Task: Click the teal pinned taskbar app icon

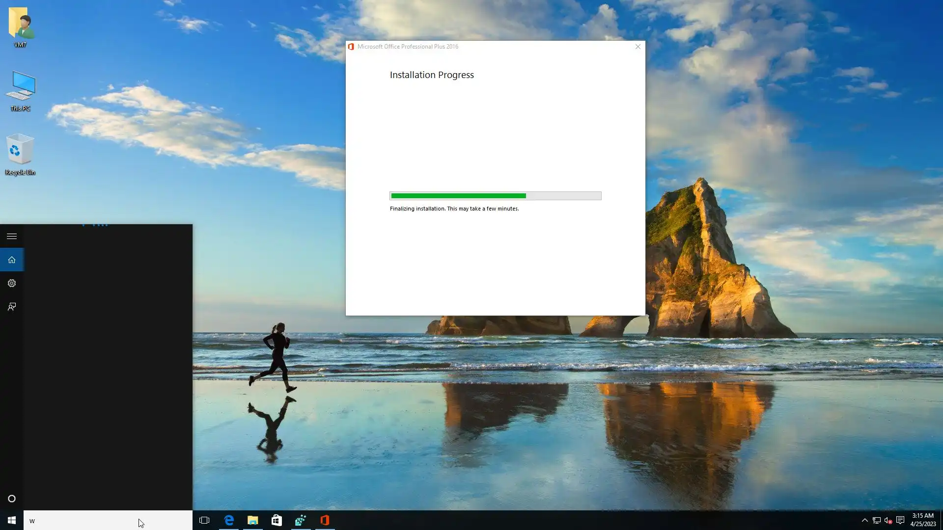Action: point(301,520)
